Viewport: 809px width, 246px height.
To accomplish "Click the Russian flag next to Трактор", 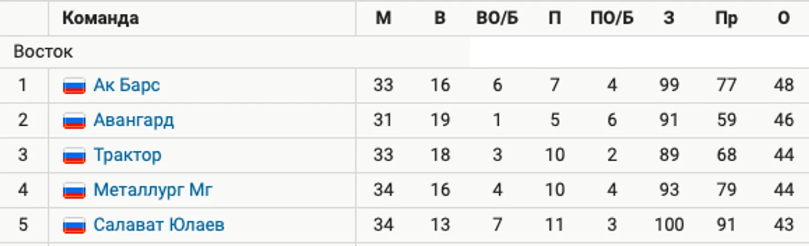I will [74, 156].
